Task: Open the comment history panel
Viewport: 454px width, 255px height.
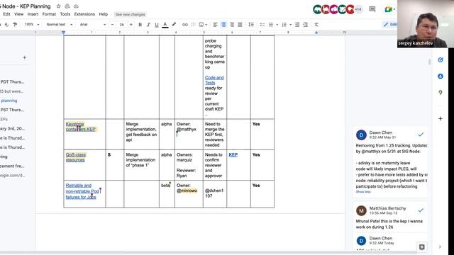Action: pos(372,9)
